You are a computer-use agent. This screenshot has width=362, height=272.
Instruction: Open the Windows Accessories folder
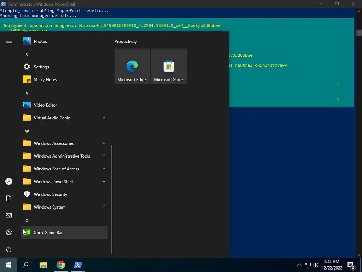coord(65,143)
